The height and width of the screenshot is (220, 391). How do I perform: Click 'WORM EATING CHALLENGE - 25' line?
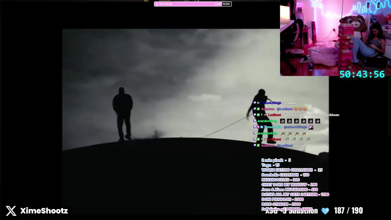pyautogui.click(x=292, y=170)
